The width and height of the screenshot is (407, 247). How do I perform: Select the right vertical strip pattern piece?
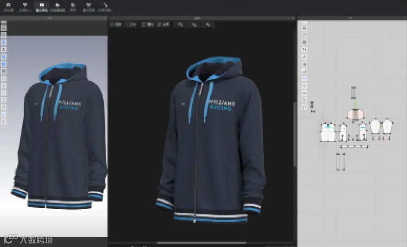click(x=344, y=162)
